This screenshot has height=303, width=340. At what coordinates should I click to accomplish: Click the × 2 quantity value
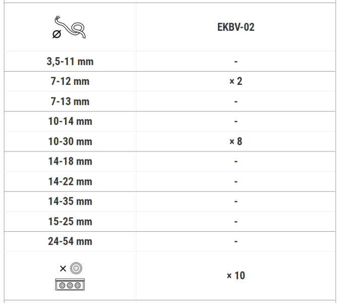pyautogui.click(x=235, y=81)
